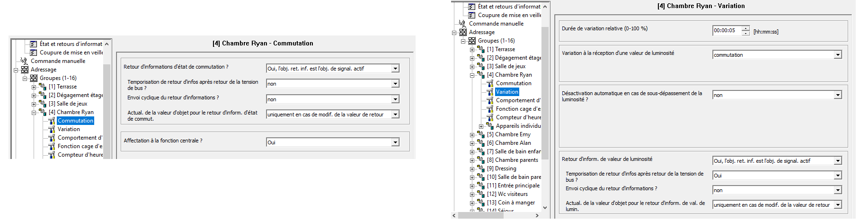Click tree scroll up arrow in Variation window
This screenshot has height=221, width=860.
(545, 7)
